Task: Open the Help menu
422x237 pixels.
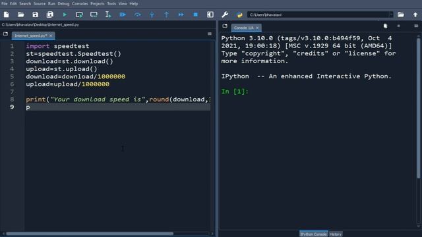Action: tap(133, 4)
